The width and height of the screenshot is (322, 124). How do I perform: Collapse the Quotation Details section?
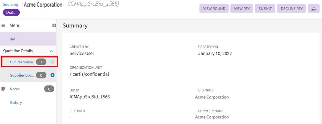pos(51,51)
